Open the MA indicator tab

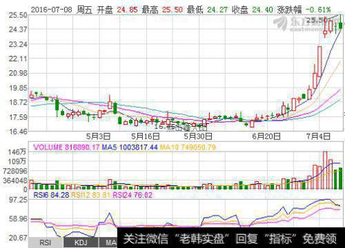point(108,242)
